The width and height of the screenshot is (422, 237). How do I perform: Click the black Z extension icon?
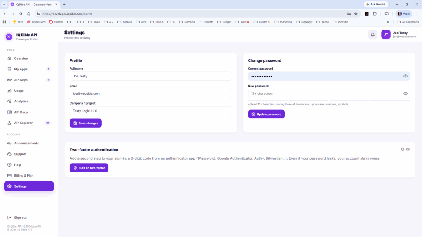367,14
